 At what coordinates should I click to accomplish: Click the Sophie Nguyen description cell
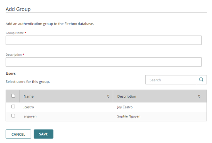tap(129, 116)
